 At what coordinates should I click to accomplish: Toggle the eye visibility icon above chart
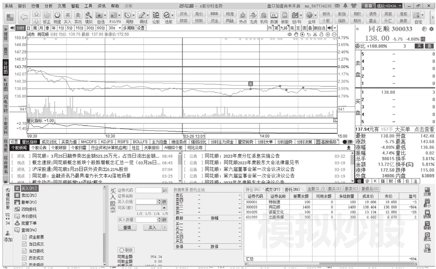point(290,34)
